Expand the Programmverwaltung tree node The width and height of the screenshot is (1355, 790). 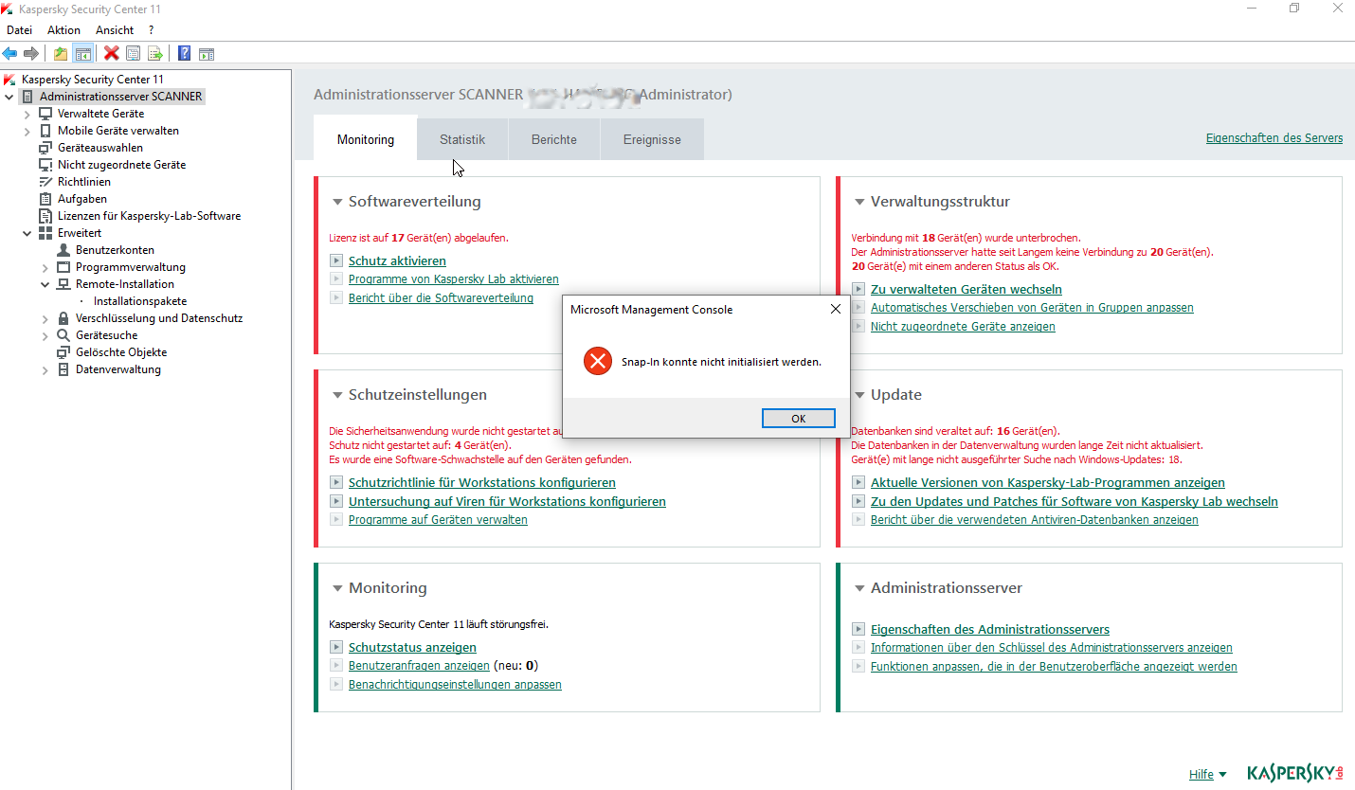point(45,267)
